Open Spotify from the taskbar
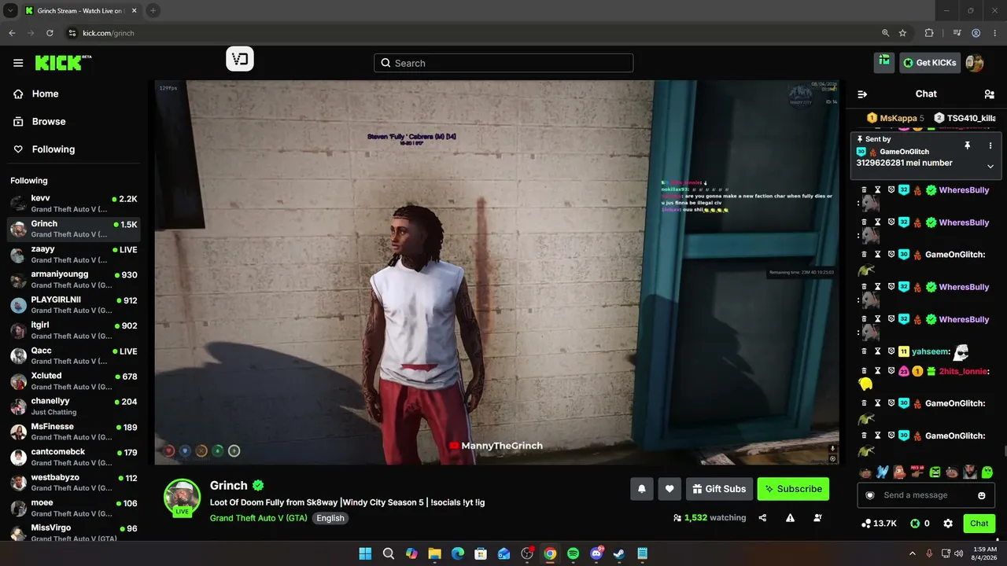 click(574, 553)
